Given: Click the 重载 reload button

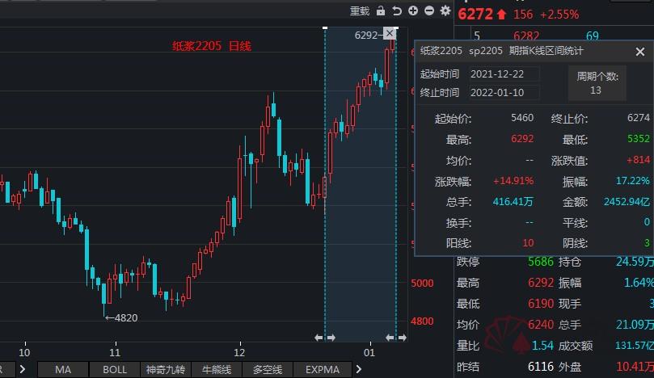Looking at the screenshot, I should (360, 10).
